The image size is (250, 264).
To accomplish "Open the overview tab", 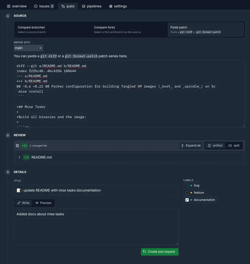I will click(17, 6).
